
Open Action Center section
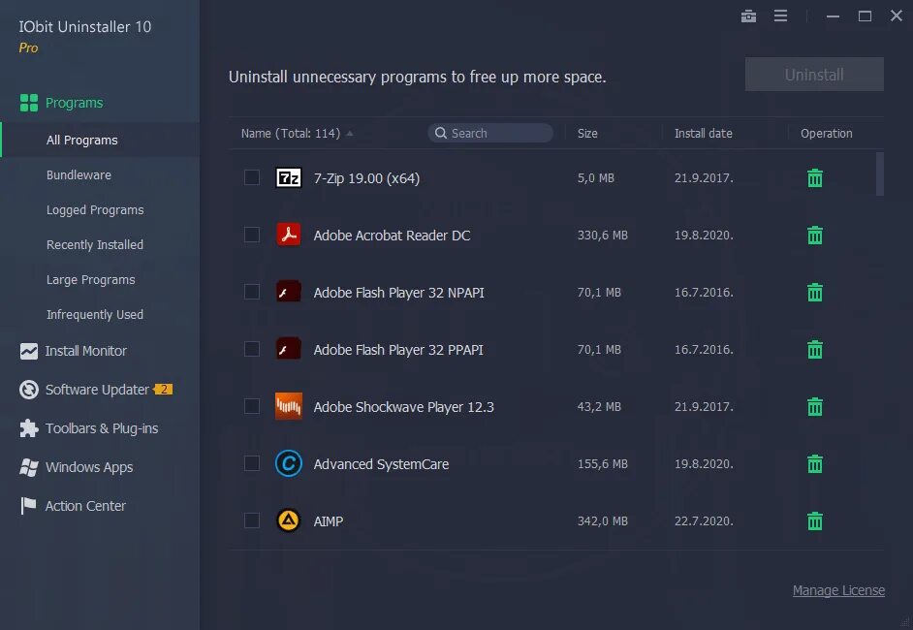click(x=85, y=506)
